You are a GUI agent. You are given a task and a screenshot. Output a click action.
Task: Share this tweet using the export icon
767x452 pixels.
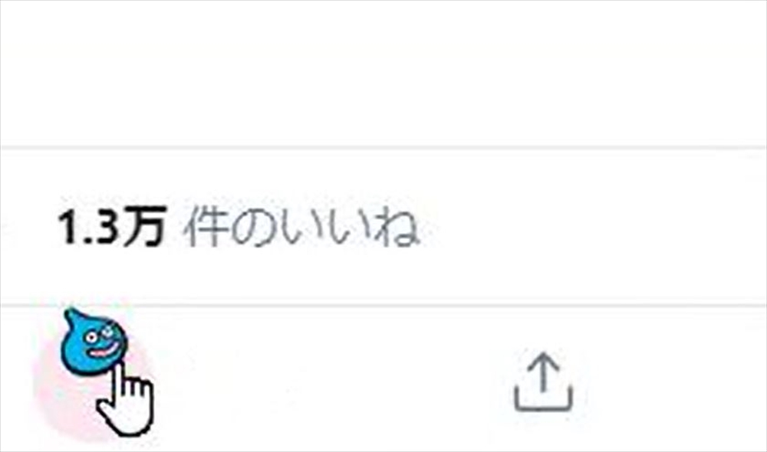543,382
